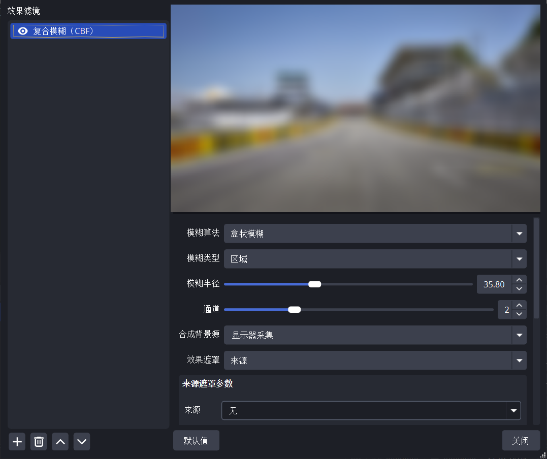Open the 效果遮罩 dropdown
The height and width of the screenshot is (459, 547).
519,360
